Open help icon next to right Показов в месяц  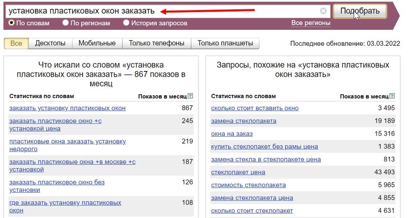click(392, 96)
